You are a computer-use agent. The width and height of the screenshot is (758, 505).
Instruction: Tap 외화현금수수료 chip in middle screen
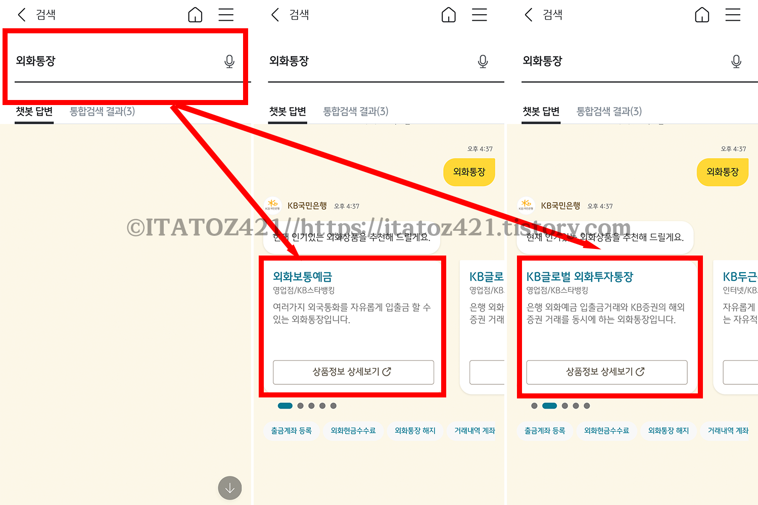tap(353, 431)
